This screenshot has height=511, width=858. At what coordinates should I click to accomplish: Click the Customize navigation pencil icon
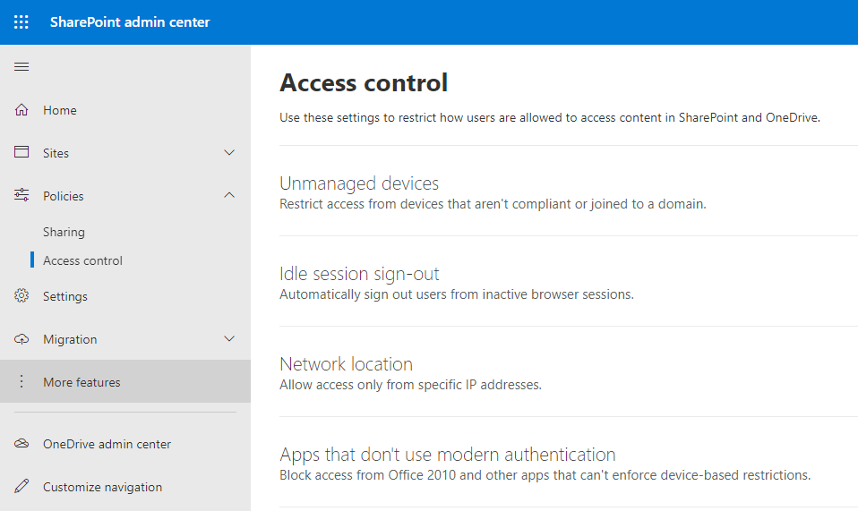pyautogui.click(x=21, y=486)
